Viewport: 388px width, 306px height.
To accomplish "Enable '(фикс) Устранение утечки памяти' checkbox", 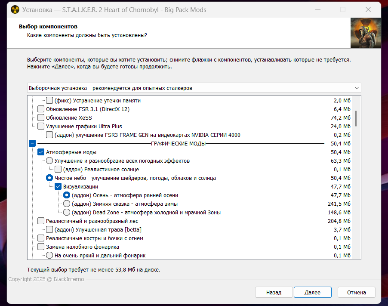I will tap(49, 101).
